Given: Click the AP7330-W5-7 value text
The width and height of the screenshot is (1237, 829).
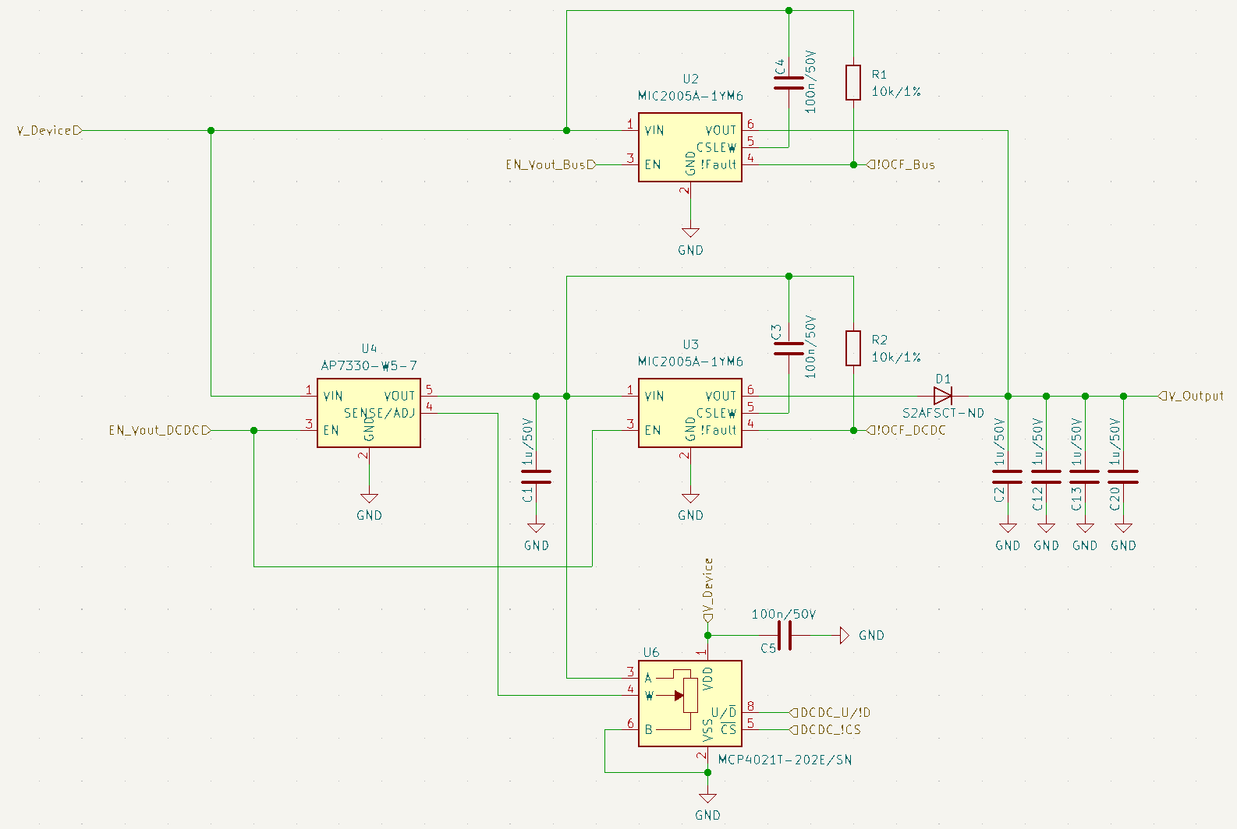Looking at the screenshot, I should pos(369,365).
